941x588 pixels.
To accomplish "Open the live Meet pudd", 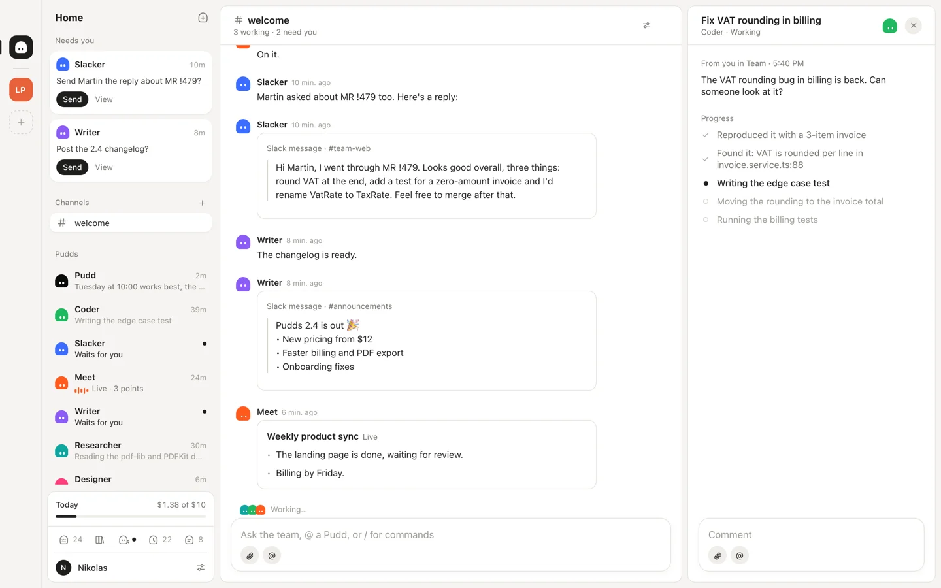I will pyautogui.click(x=131, y=383).
